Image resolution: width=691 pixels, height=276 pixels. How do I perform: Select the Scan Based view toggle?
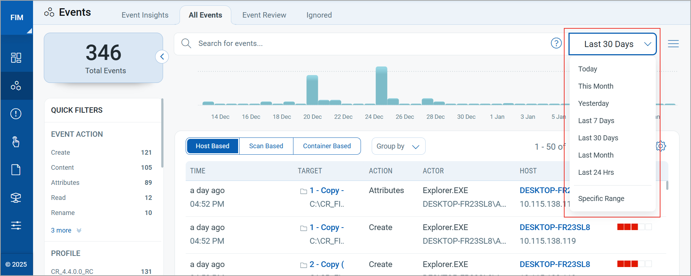click(x=266, y=146)
